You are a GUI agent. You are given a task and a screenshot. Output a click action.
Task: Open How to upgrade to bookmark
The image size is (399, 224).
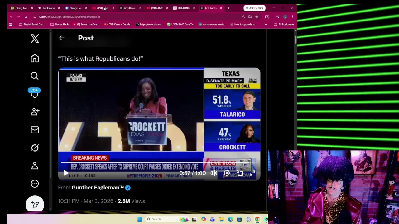coord(243,24)
